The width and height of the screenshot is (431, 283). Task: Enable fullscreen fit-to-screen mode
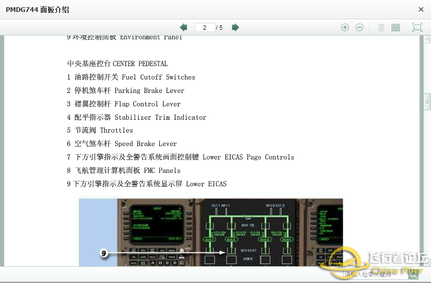click(x=417, y=27)
